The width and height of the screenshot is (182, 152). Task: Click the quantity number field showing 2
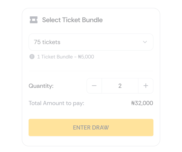pos(120,86)
